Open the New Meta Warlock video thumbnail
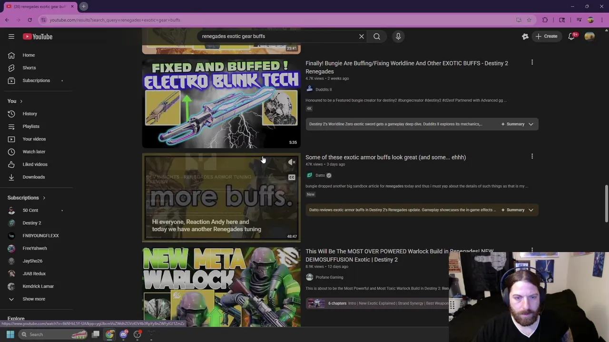The height and width of the screenshot is (342, 609). point(221,287)
